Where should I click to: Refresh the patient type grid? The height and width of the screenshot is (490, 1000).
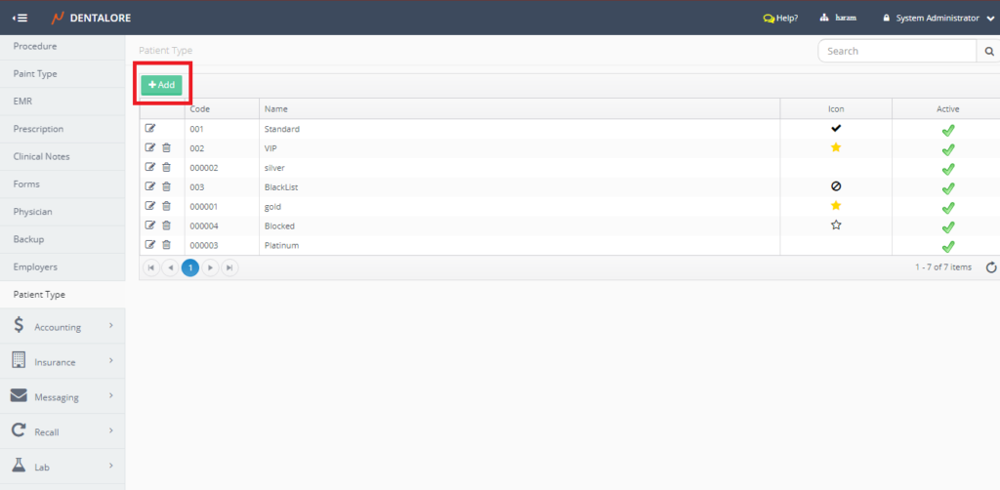(x=991, y=267)
